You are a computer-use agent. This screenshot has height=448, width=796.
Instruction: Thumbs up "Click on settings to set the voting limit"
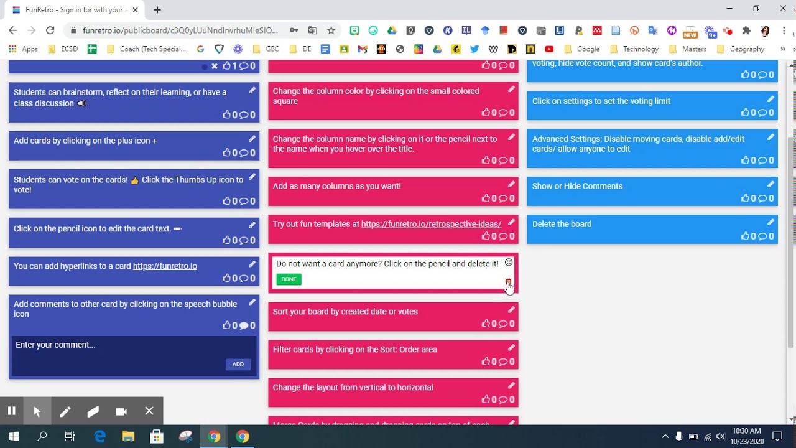click(x=745, y=113)
